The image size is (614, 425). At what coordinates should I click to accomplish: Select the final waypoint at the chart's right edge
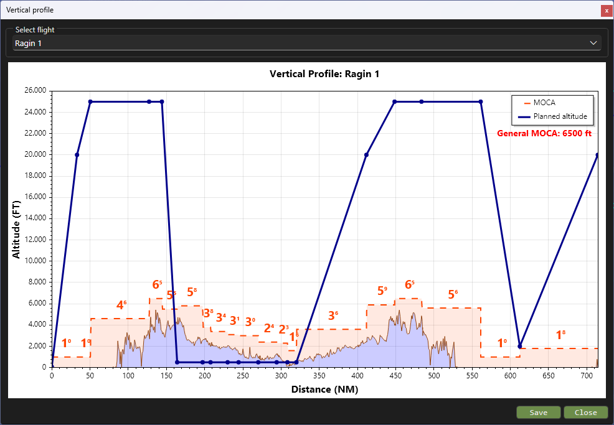point(597,155)
